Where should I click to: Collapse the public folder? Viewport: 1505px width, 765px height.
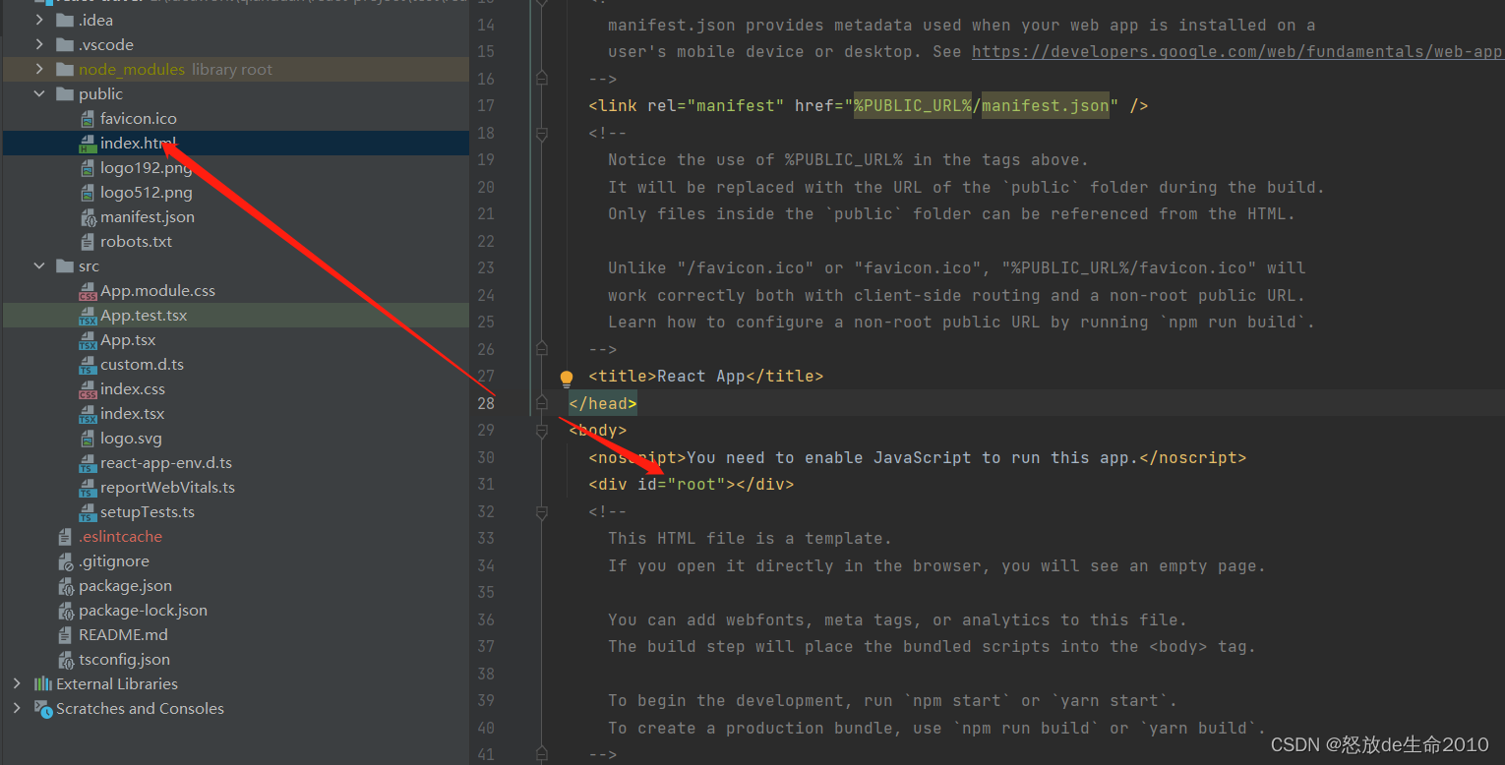pos(39,93)
